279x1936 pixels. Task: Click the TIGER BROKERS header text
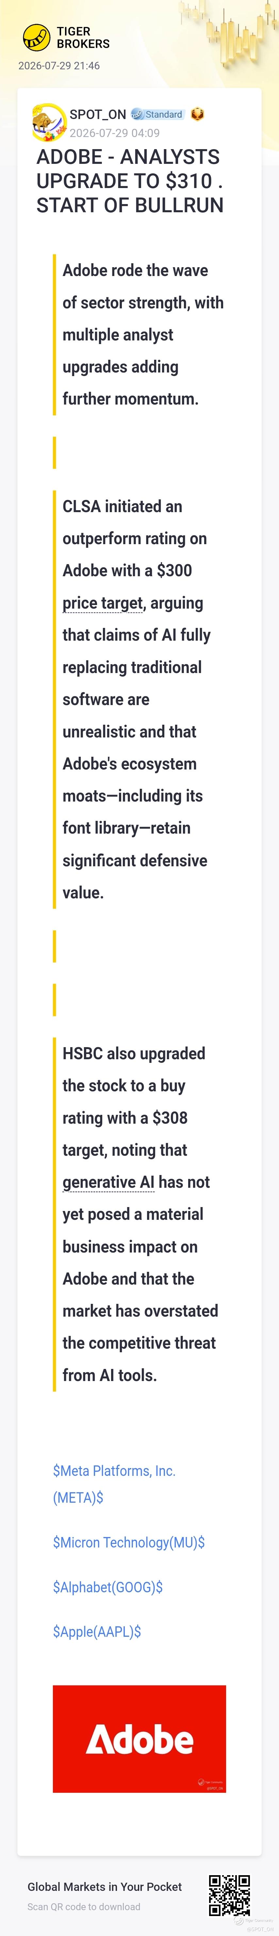coord(83,38)
